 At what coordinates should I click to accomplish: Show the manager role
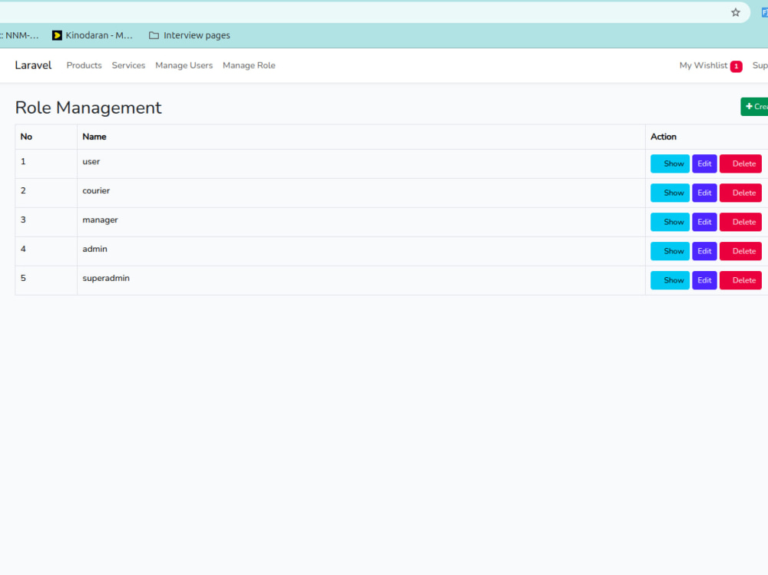pos(670,222)
